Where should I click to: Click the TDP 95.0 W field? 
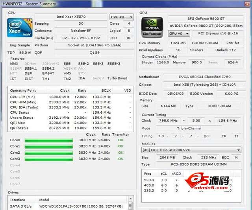(x=25, y=53)
